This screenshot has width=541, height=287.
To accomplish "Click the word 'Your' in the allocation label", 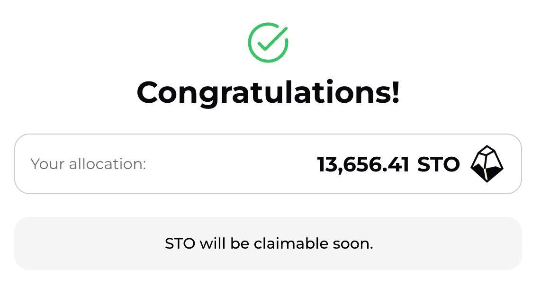I will pos(48,164).
